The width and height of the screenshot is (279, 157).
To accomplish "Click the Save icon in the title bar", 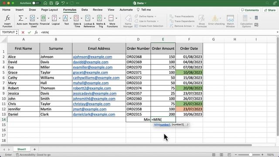I will 51,3.
